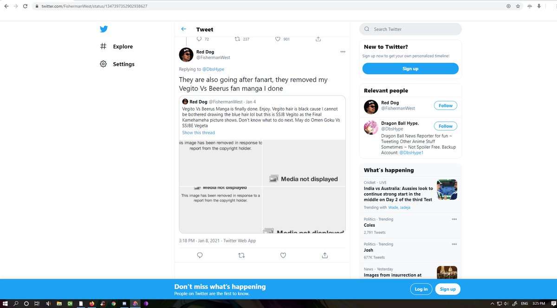Follow Dragon Ball Hype.

click(x=445, y=126)
